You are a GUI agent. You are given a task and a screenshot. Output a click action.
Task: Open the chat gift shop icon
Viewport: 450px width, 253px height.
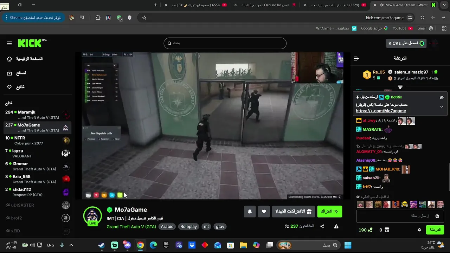[x=387, y=230]
